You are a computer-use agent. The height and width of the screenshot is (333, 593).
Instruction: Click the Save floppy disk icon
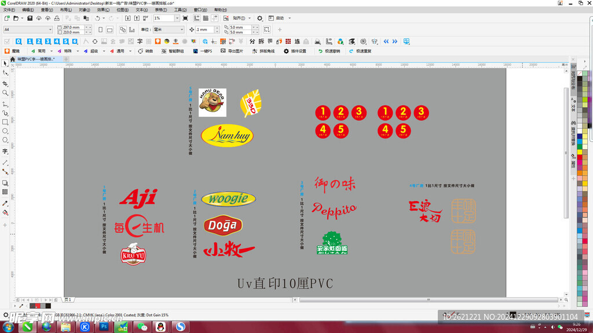point(30,18)
